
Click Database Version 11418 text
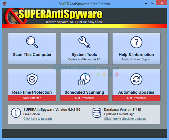coord(122,110)
